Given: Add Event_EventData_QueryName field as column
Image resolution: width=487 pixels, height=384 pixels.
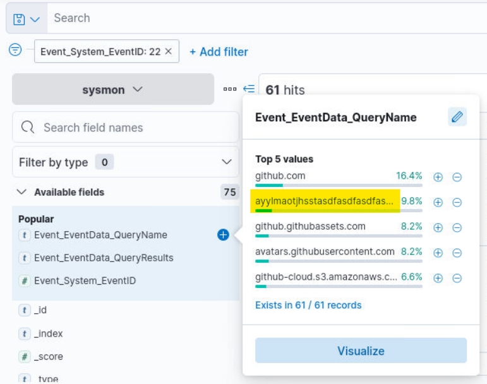Looking at the screenshot, I should click(223, 235).
